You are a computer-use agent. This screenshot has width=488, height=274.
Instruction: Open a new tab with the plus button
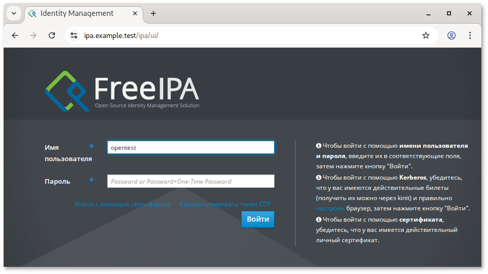coord(153,13)
